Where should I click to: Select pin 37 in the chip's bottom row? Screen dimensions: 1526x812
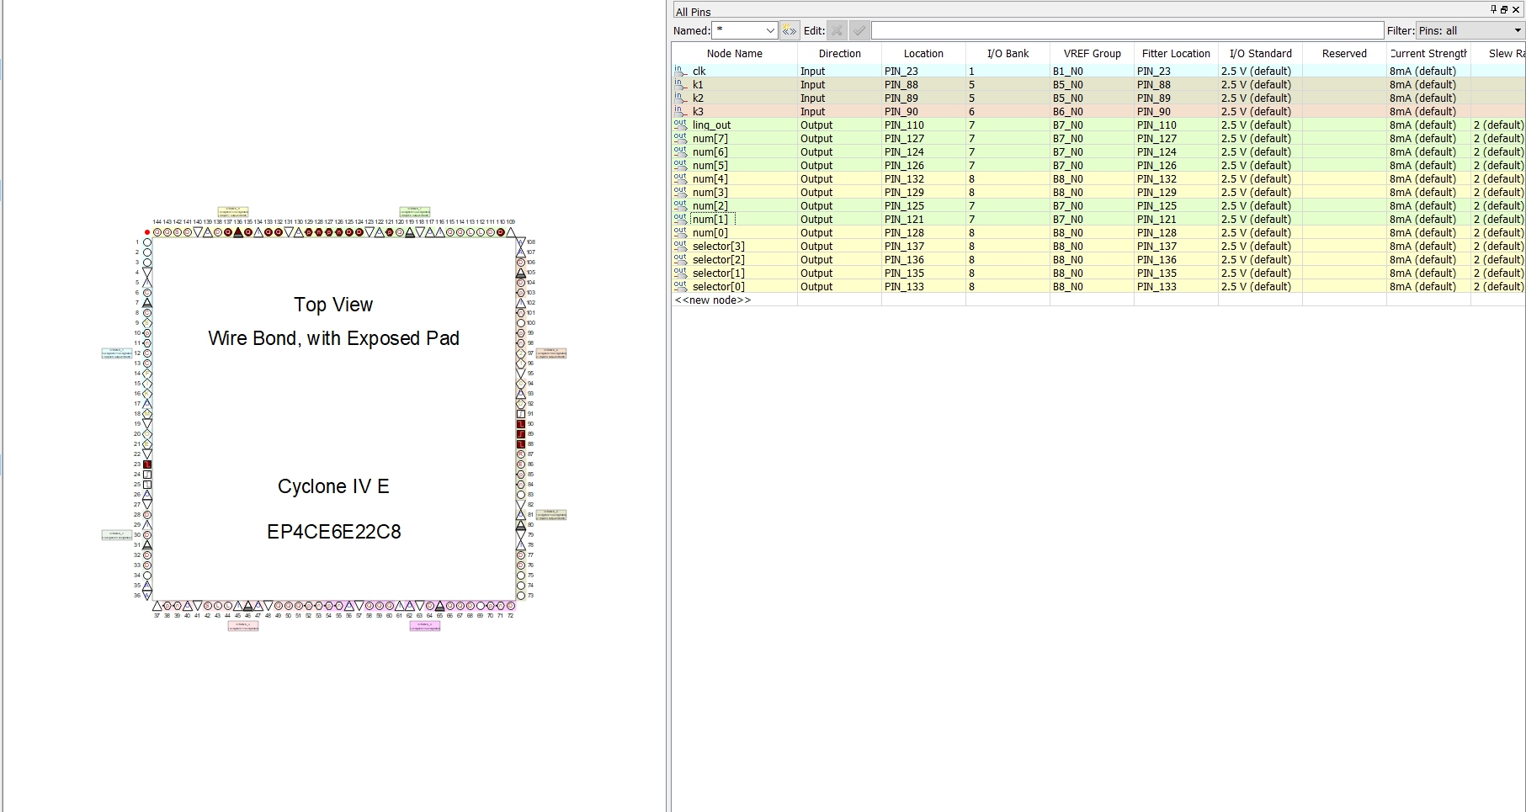[x=157, y=606]
